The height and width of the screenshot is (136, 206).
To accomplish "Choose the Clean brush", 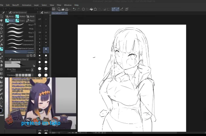I will click(19, 37).
